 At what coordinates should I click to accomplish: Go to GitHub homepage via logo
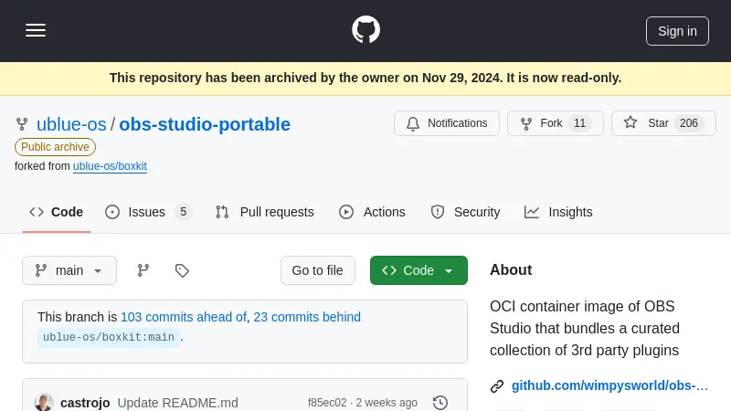(365, 30)
